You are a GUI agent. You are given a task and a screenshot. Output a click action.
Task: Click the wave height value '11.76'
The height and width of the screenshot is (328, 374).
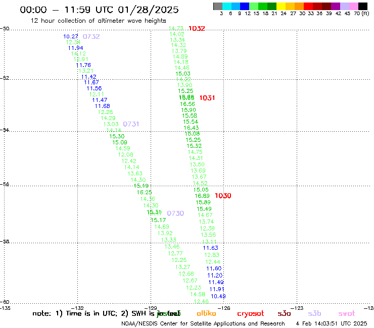(x=83, y=65)
